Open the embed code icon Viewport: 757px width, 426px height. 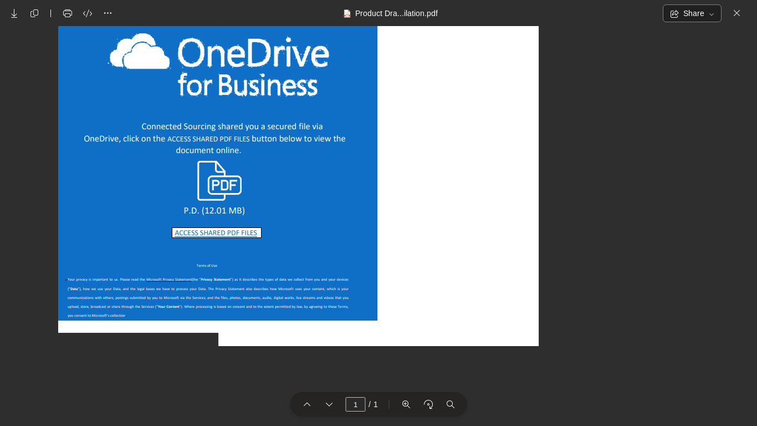click(88, 13)
